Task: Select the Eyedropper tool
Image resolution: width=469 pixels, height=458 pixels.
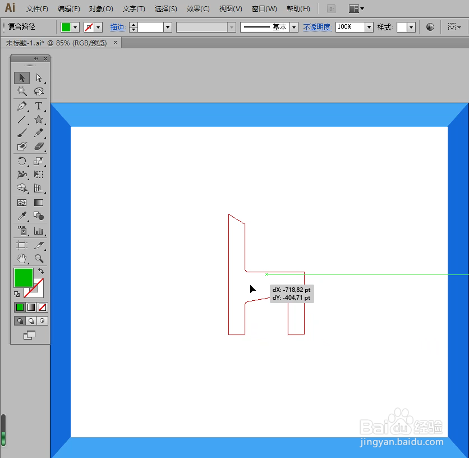Action: pos(22,216)
